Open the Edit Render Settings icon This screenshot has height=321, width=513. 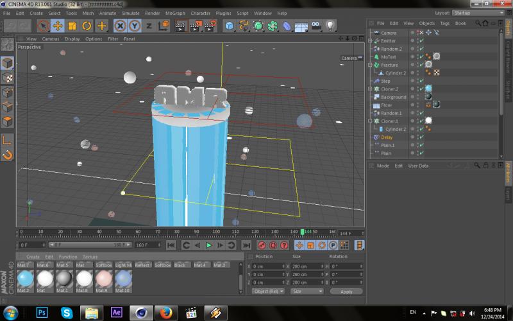point(209,26)
